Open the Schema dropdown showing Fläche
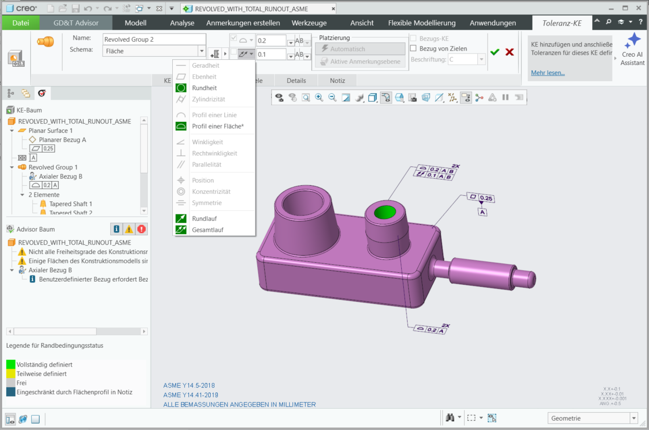 coord(202,51)
